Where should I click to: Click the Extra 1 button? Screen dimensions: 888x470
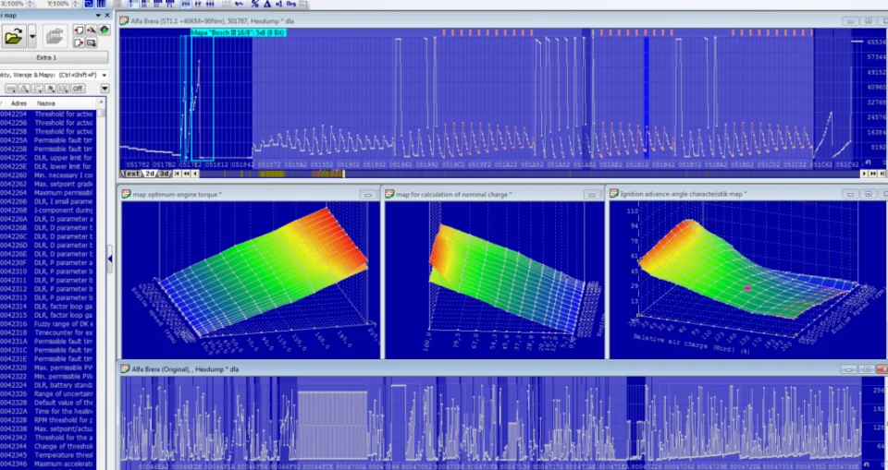(x=46, y=57)
